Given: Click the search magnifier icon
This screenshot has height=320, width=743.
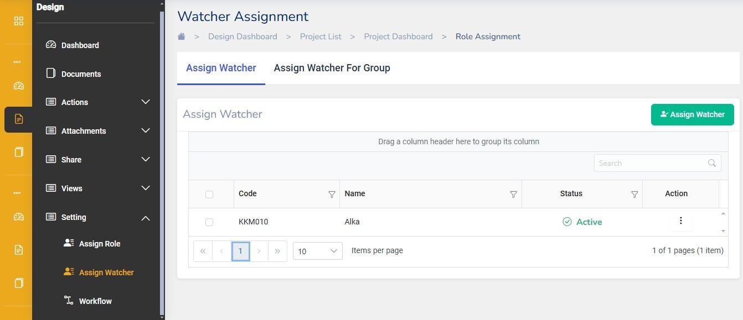Looking at the screenshot, I should pos(712,163).
